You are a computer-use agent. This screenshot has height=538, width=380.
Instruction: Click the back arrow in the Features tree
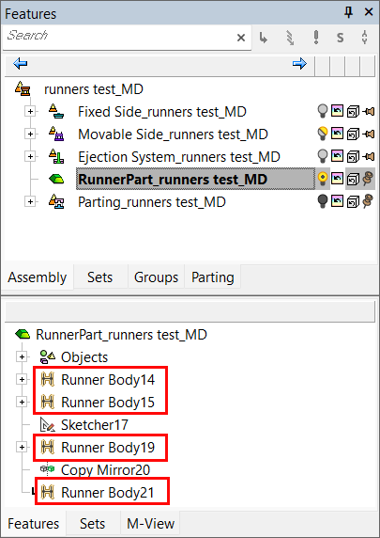pyautogui.click(x=21, y=63)
